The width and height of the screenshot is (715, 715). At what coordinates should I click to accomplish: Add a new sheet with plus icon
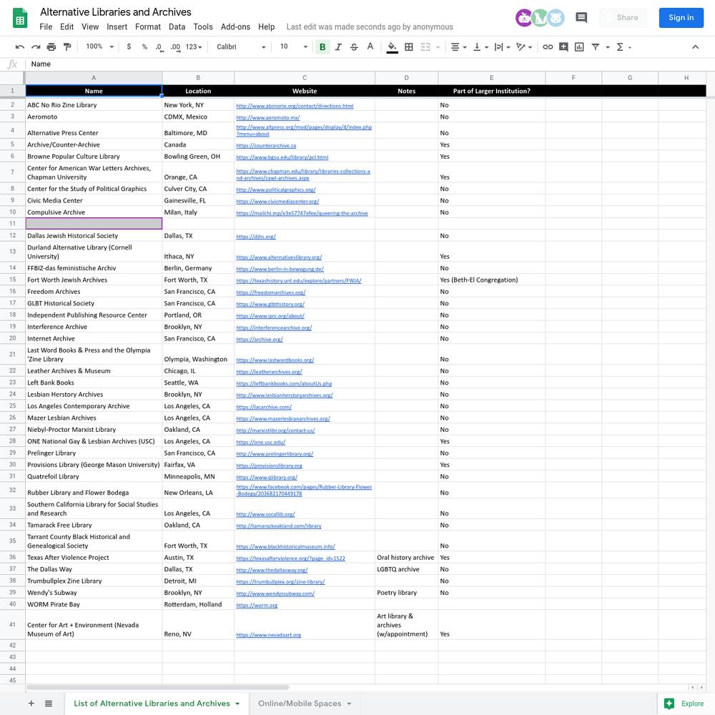pos(31,703)
